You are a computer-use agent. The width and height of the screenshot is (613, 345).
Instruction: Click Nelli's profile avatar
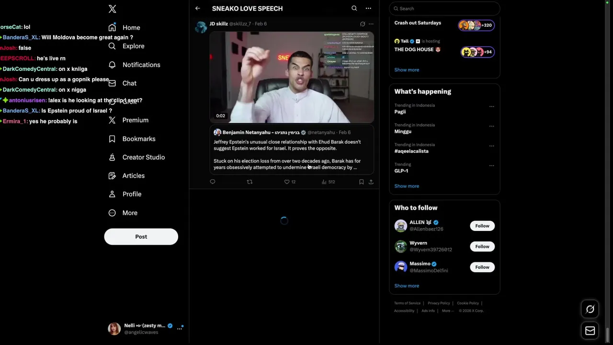[x=114, y=328]
